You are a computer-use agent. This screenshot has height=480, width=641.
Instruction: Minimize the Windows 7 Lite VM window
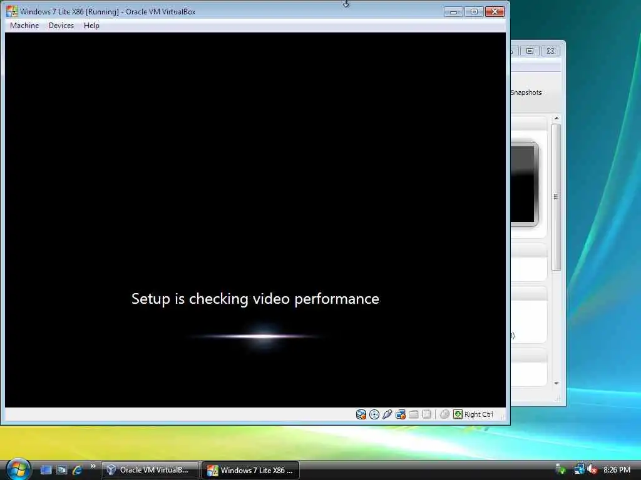[x=453, y=11]
